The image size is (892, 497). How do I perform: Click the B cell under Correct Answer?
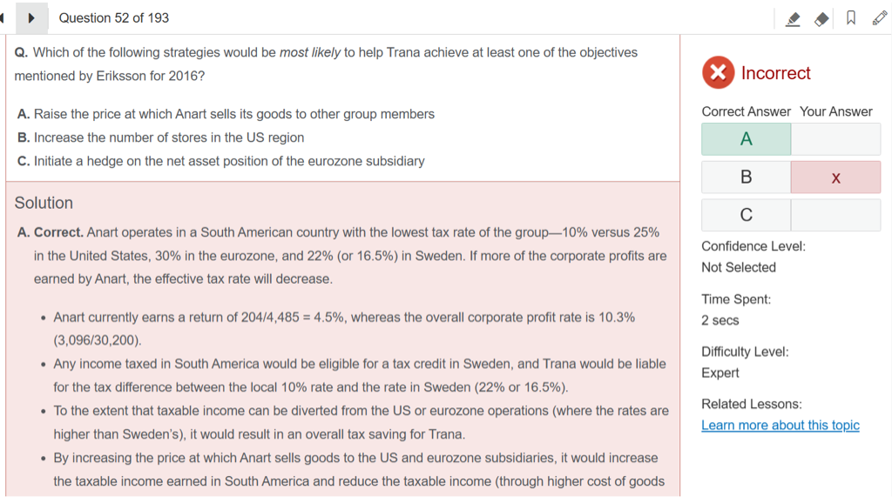tap(747, 178)
